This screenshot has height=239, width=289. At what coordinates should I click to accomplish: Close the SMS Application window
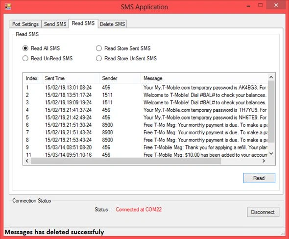(x=276, y=5)
